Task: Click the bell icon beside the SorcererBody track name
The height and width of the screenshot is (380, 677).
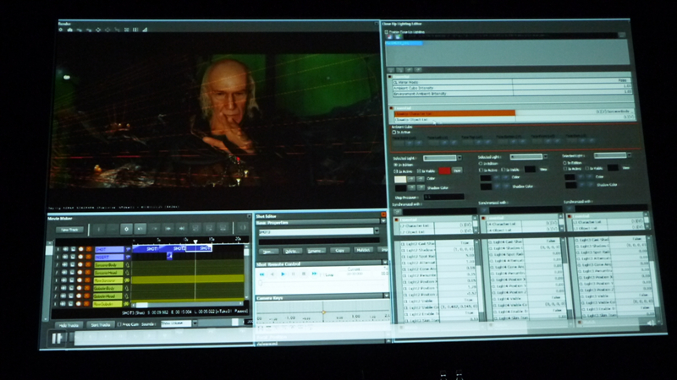Action: tap(128, 265)
